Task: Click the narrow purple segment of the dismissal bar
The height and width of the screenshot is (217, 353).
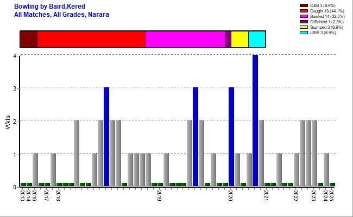Action: pos(228,39)
